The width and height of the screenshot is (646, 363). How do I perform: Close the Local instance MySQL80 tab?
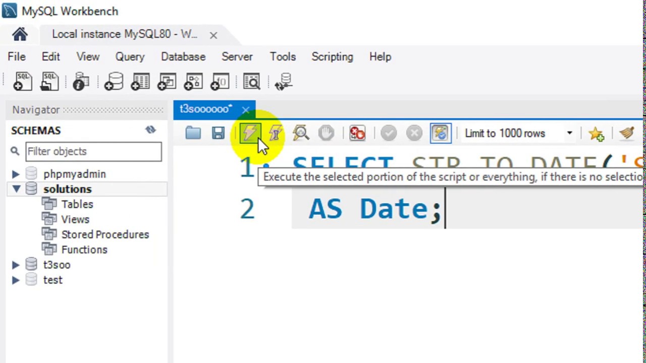pos(213,35)
